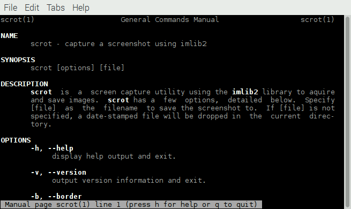
Task: Open the Edit menu
Action: point(32,8)
